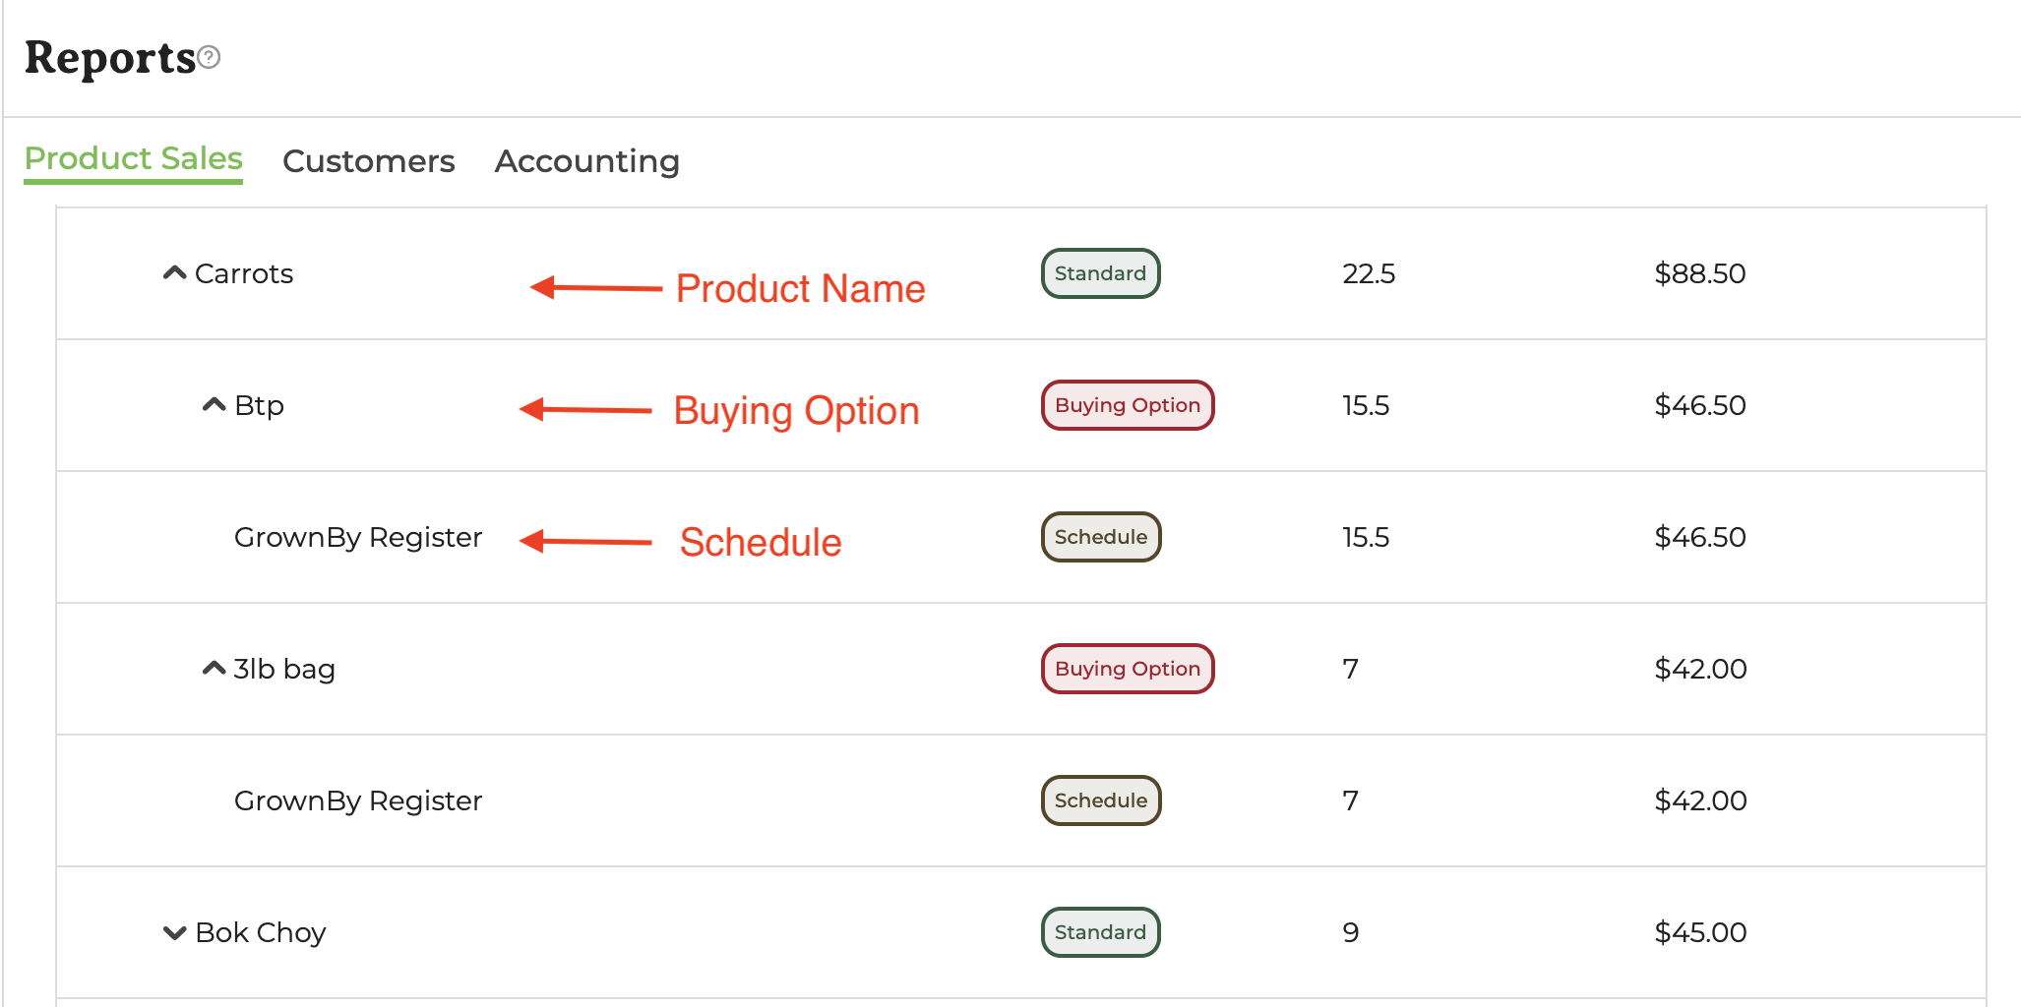
Task: Select GrownBy Register under 3lb bag
Action: [x=357, y=800]
